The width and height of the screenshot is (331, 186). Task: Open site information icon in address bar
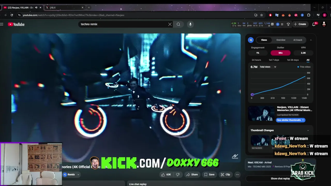pos(19,15)
